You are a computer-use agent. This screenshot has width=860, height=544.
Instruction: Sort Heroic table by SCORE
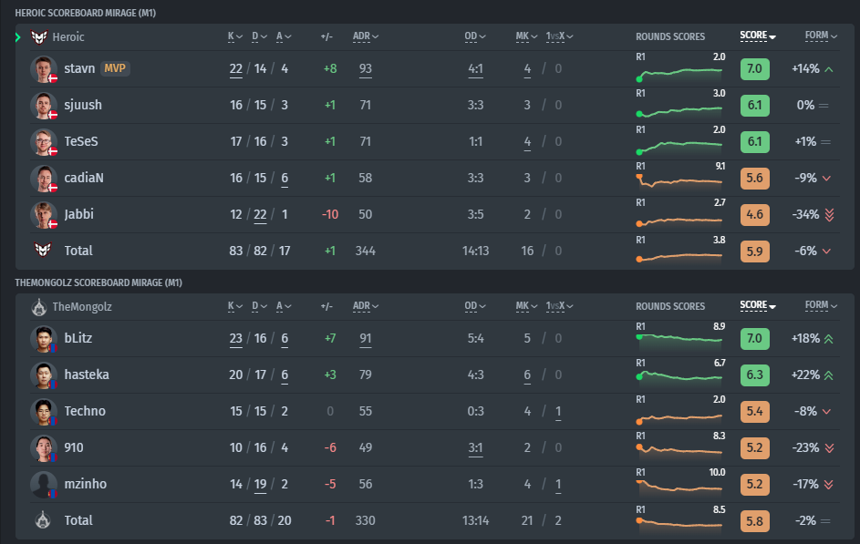point(758,36)
